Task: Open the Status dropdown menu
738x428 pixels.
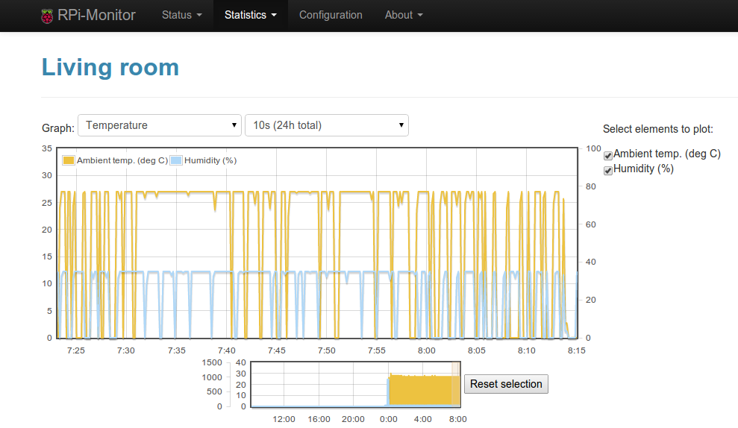Action: point(181,15)
